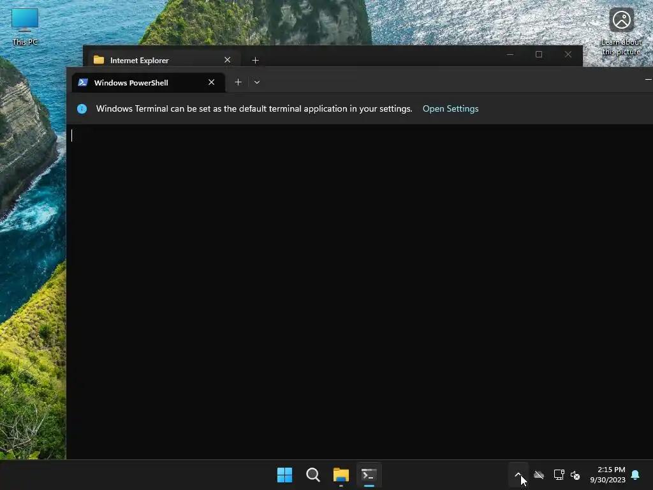This screenshot has width=653, height=490.
Task: Open the network status tray icon
Action: click(x=559, y=475)
